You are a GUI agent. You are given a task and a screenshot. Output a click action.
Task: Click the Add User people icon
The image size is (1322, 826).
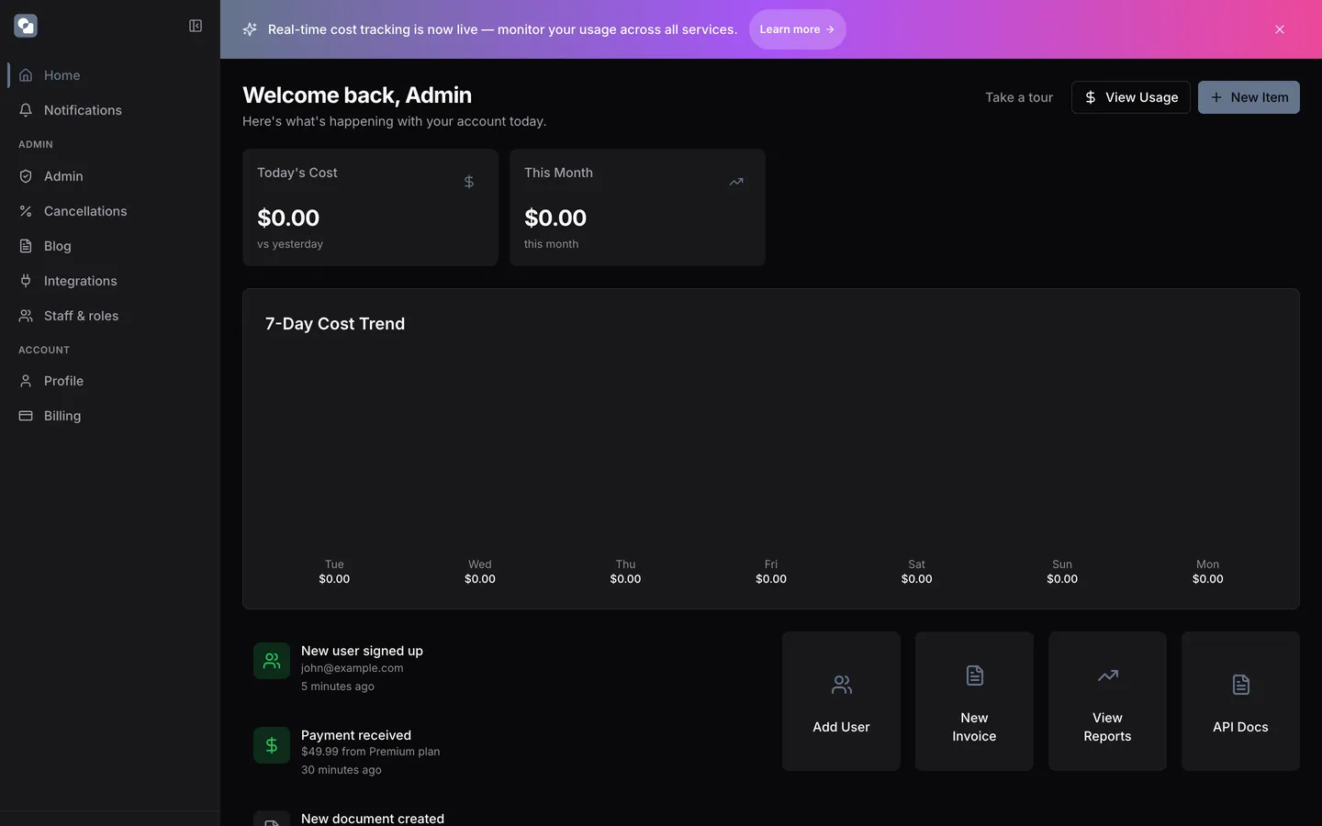click(x=842, y=685)
